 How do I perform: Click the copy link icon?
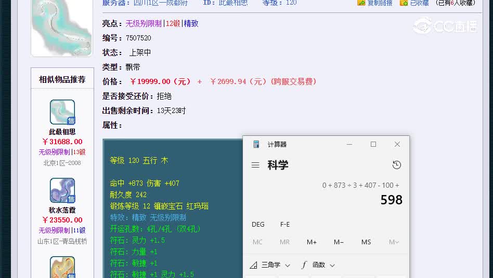point(361,3)
